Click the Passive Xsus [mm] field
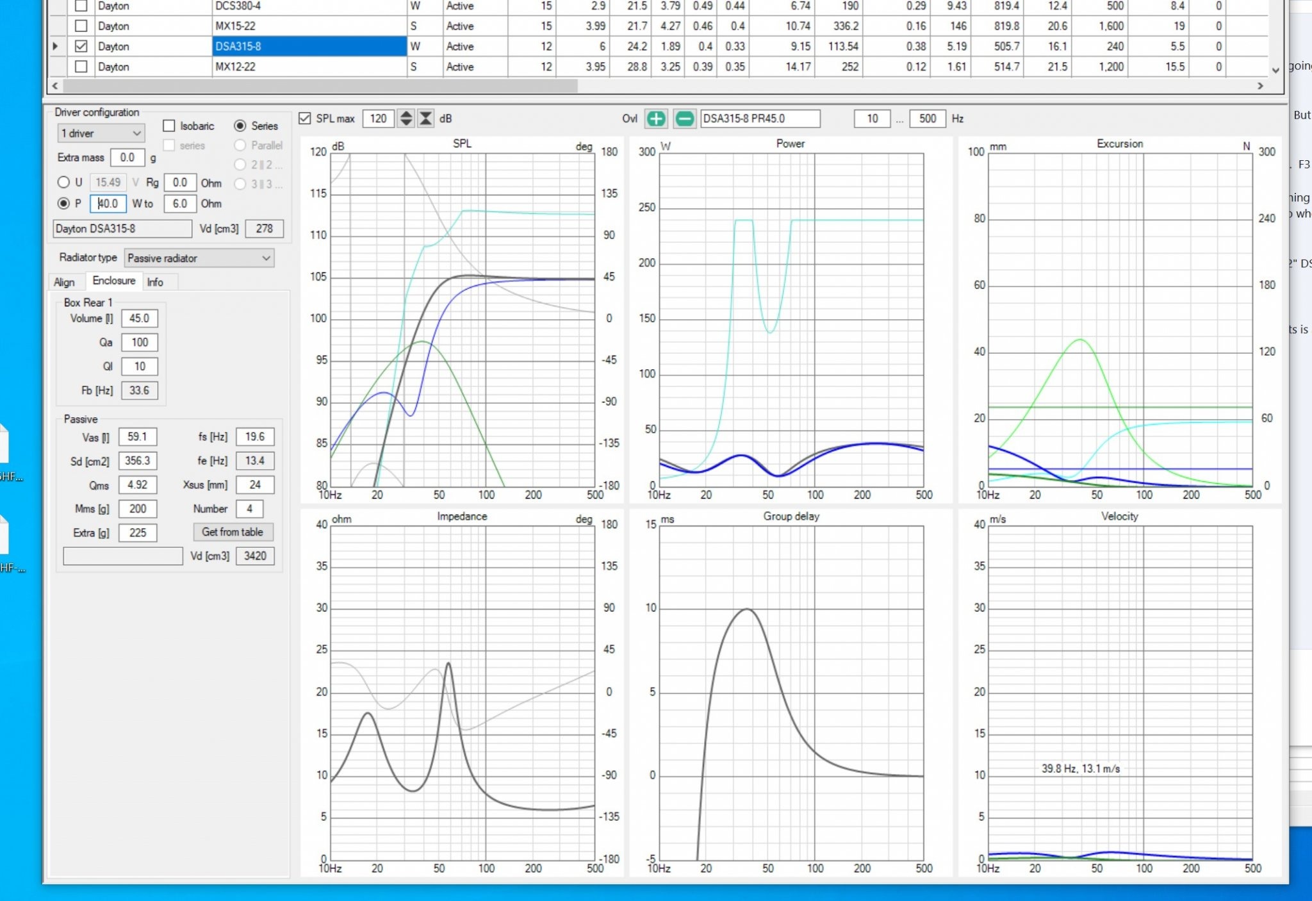Image resolution: width=1312 pixels, height=901 pixels. (x=255, y=485)
